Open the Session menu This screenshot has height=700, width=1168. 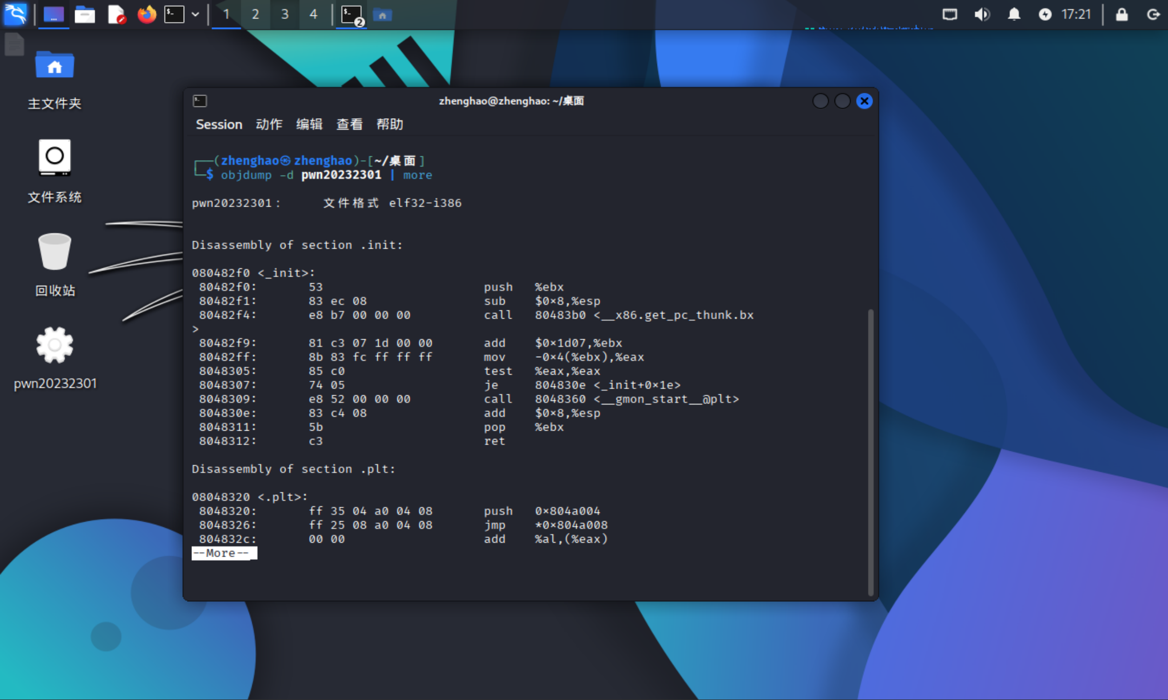coord(219,124)
